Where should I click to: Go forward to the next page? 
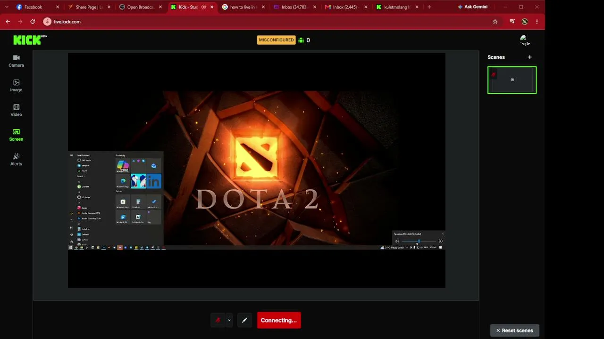[x=20, y=22]
